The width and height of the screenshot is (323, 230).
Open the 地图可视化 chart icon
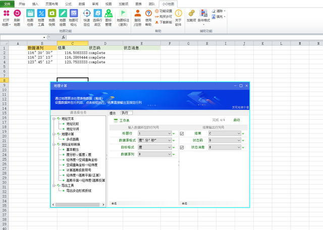pos(74,14)
